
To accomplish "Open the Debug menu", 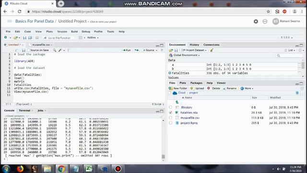I will point(86,32).
